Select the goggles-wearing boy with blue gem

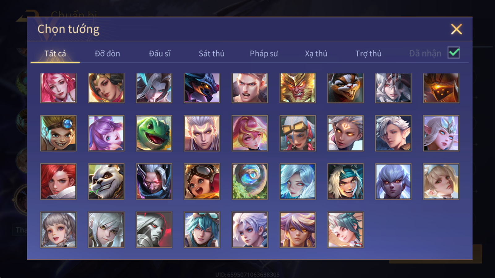coord(58,133)
